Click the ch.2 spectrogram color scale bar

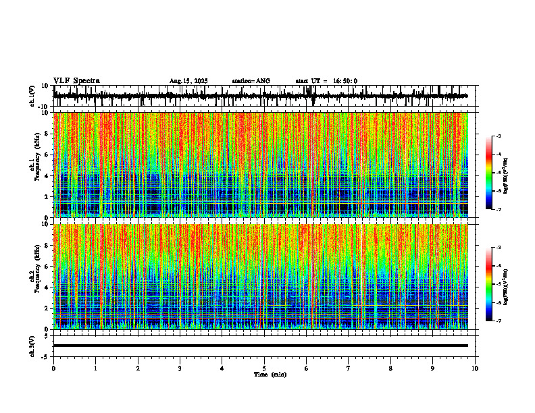488,284
